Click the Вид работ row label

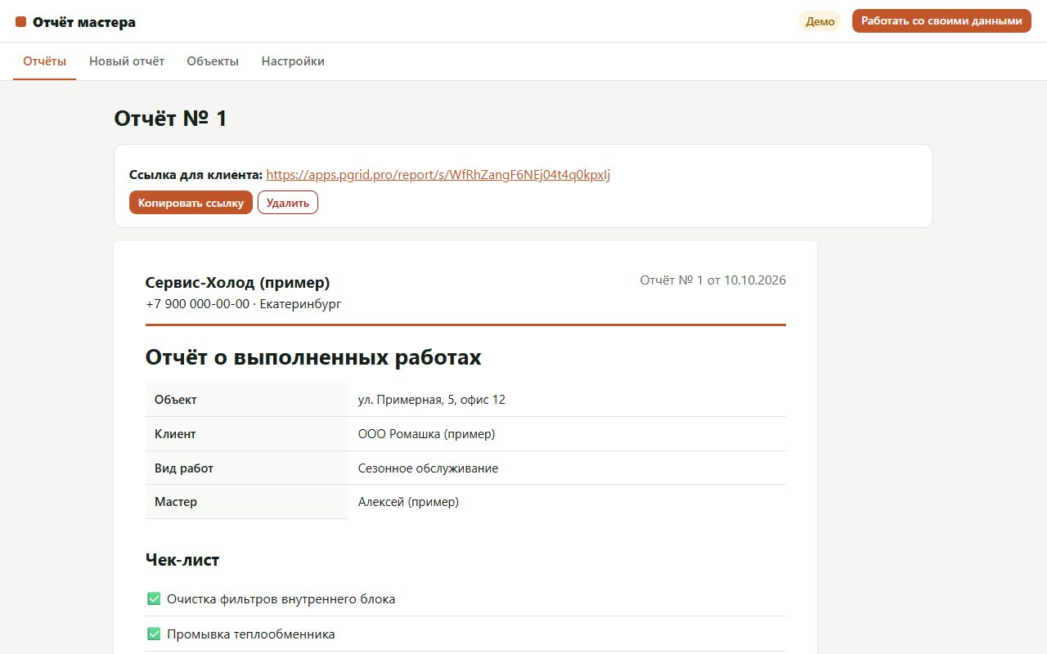[x=184, y=468]
